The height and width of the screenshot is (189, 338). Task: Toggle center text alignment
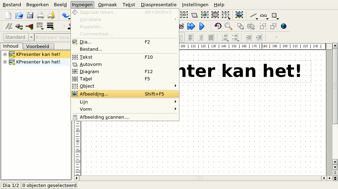tap(190, 37)
